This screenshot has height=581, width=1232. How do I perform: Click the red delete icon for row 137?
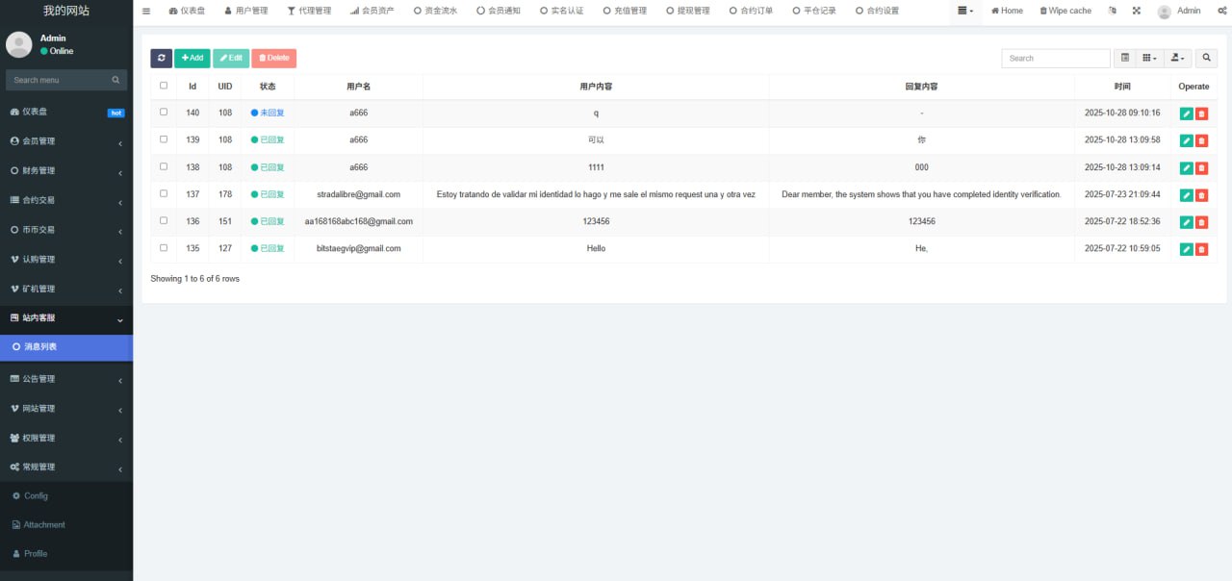tap(1201, 195)
